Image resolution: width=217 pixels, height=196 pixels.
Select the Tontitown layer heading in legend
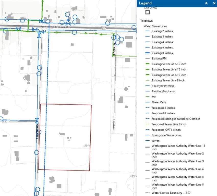[147, 21]
